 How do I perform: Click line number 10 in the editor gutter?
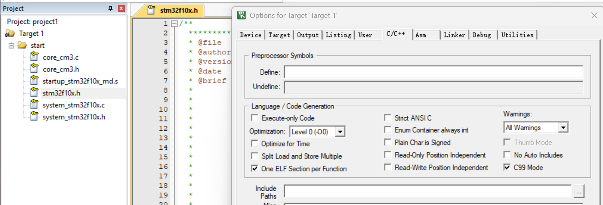[163, 109]
